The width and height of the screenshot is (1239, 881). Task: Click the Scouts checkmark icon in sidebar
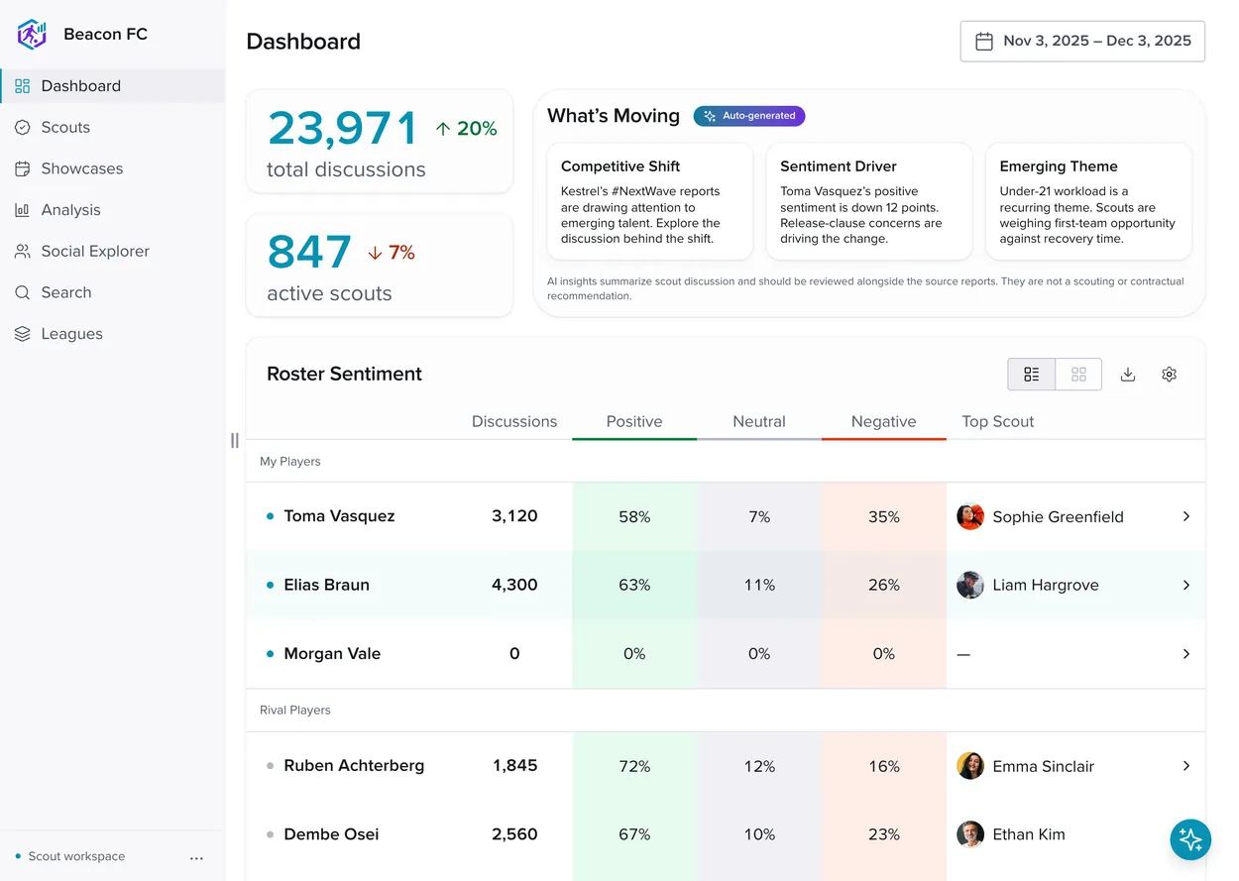(x=22, y=127)
